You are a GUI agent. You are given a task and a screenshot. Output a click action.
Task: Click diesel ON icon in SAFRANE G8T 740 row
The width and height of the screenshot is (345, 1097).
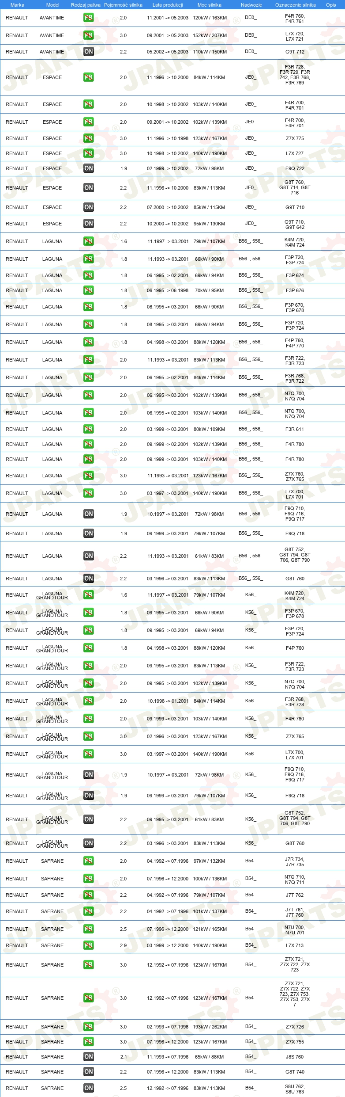(x=89, y=1072)
